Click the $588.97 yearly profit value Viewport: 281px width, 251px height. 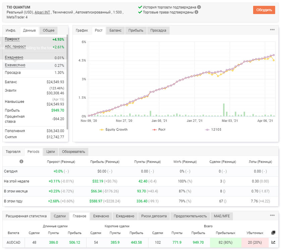click(96, 201)
